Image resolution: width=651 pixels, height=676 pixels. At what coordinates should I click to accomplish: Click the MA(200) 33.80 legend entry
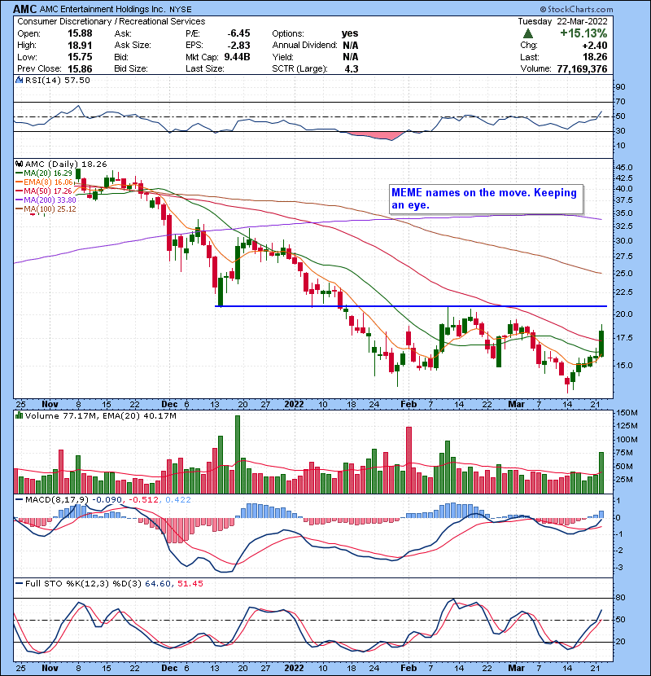click(x=46, y=200)
